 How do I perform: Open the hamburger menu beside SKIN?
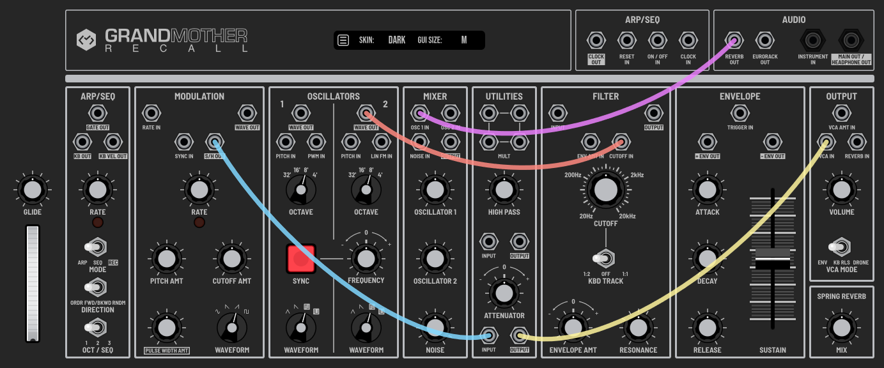tap(343, 40)
